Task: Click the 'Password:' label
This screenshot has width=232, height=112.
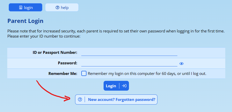Action: (68, 63)
